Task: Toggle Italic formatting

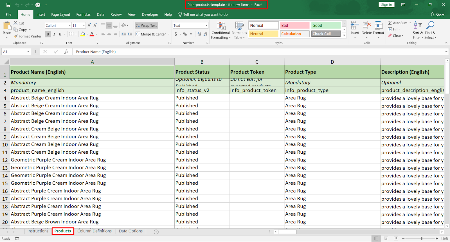Action: coord(54,34)
